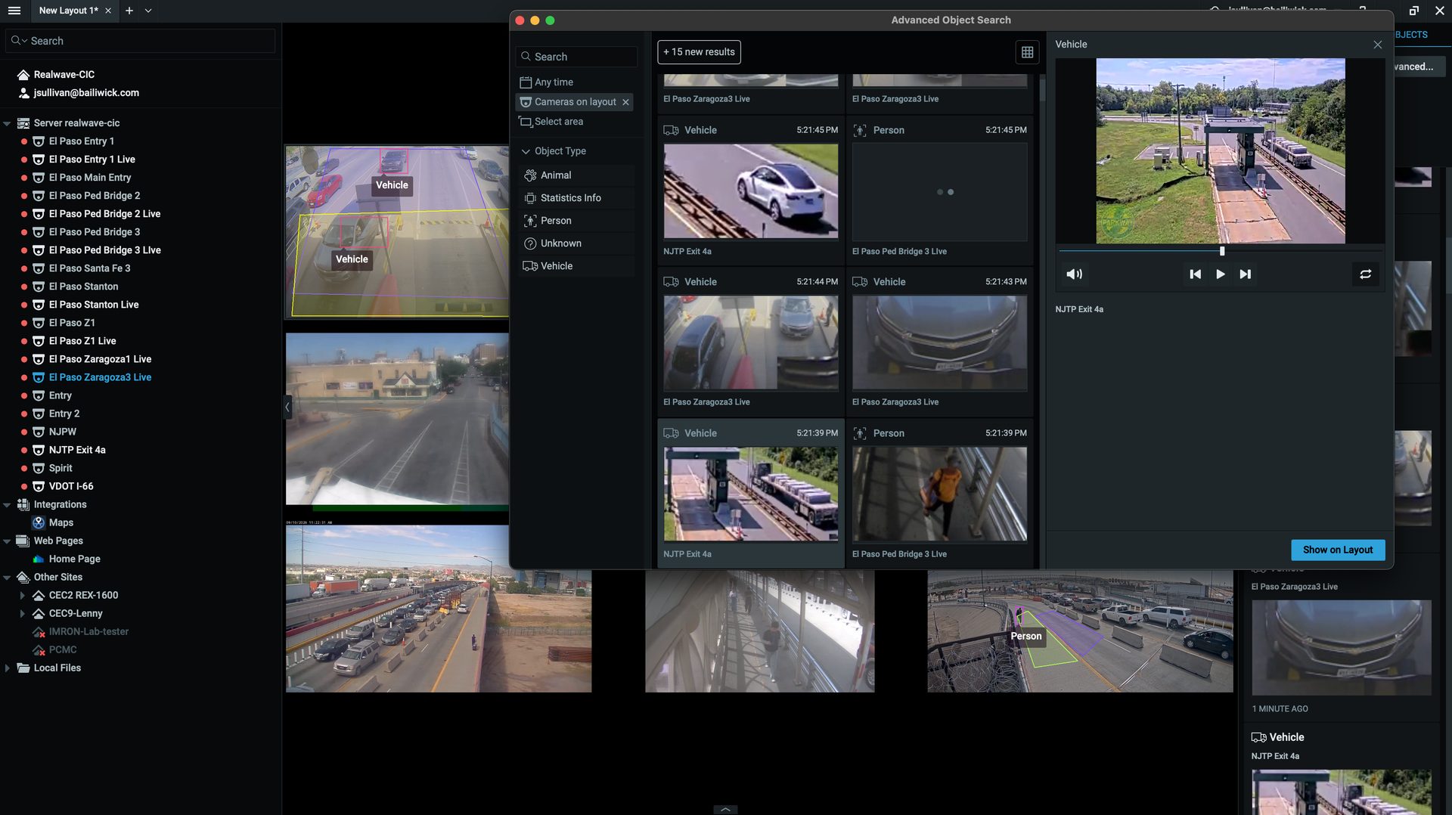Add a new layout tab with plus

pyautogui.click(x=129, y=11)
